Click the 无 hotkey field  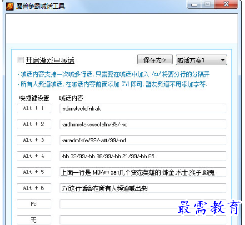34,220
